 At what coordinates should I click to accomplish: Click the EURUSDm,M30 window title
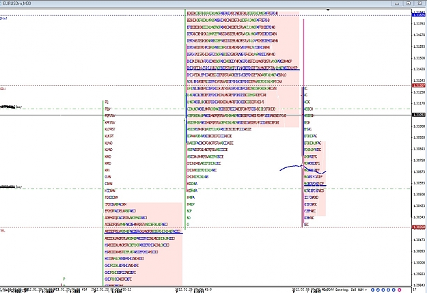tap(17, 3)
